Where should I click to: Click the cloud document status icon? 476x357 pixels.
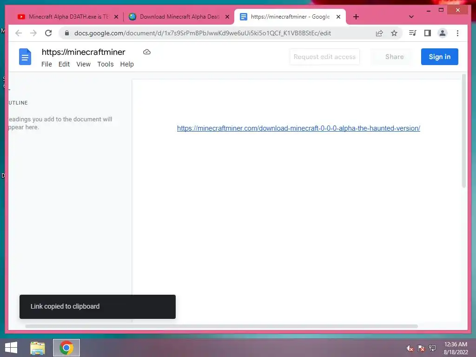click(146, 52)
